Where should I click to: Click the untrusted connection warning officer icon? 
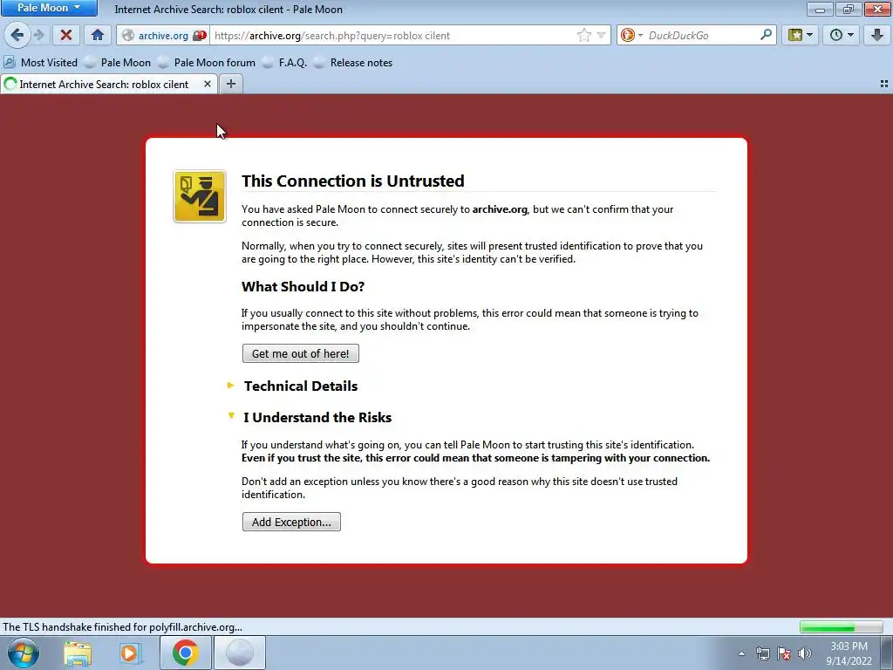(x=200, y=196)
